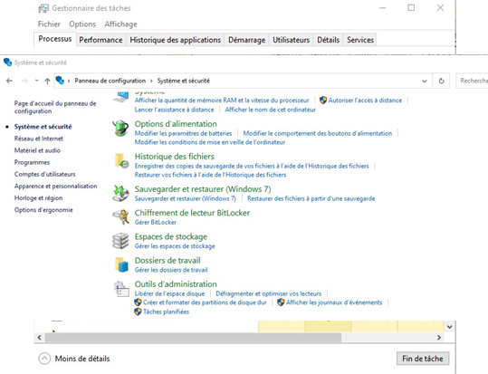Go to Page d'accueil du panneau de configuration
488x374 pixels.
tap(55, 107)
